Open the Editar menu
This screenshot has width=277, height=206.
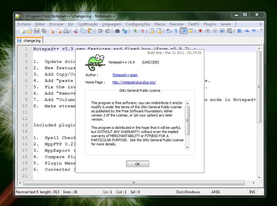(40, 24)
